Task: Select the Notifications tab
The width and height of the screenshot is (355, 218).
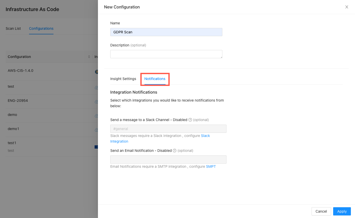Action: [155, 79]
